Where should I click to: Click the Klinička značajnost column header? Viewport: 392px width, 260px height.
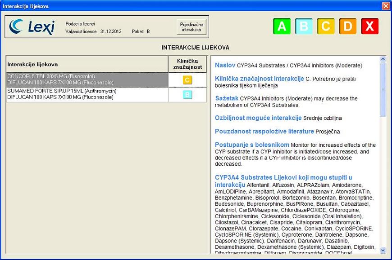(x=187, y=64)
